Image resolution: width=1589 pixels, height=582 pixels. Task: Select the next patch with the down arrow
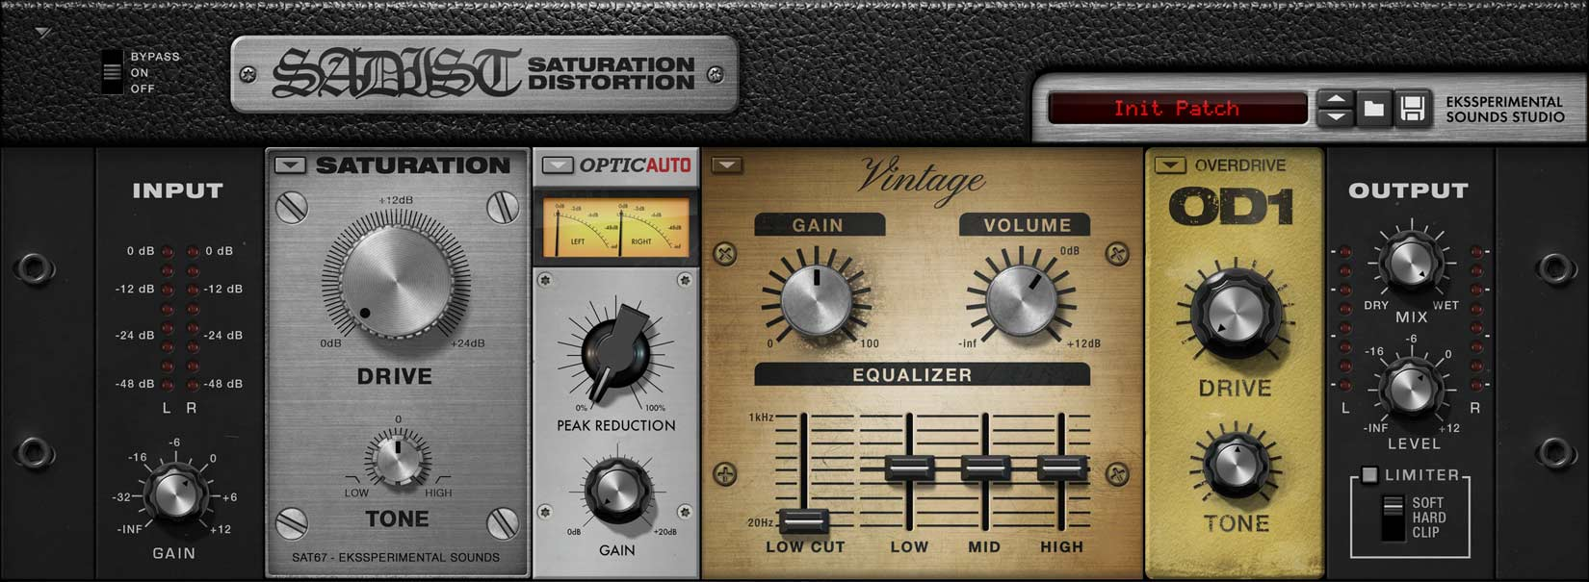click(x=1335, y=117)
